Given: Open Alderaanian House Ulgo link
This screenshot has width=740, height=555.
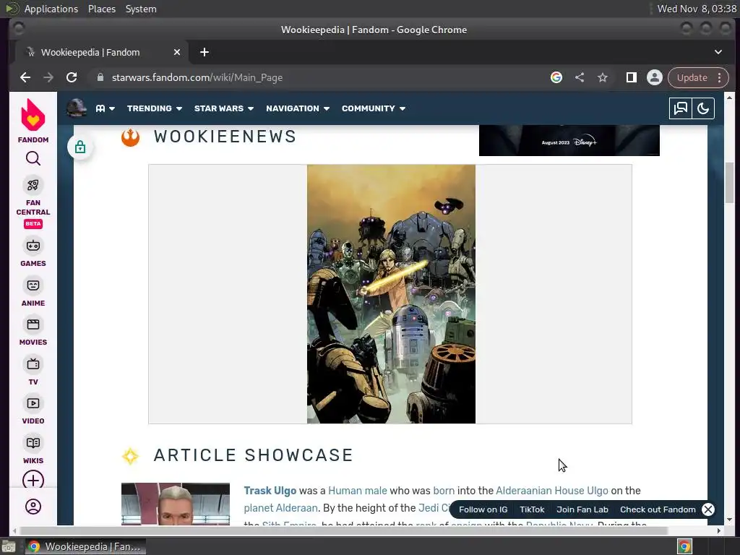Looking at the screenshot, I should [x=551, y=491].
